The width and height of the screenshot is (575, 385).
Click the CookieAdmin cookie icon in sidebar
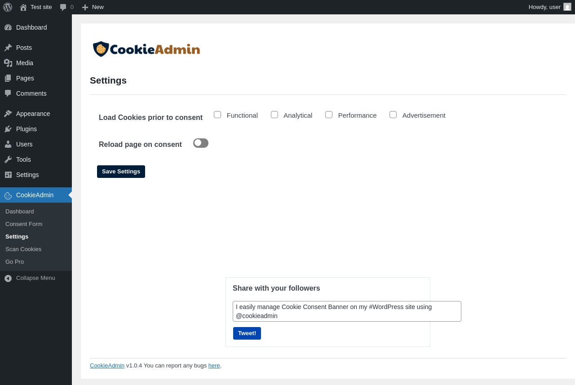[x=8, y=195]
